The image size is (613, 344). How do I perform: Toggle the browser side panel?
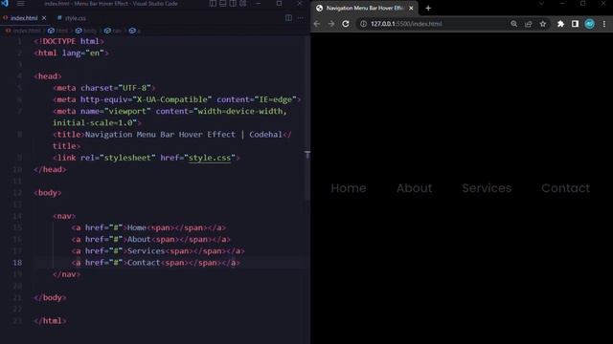tap(575, 24)
